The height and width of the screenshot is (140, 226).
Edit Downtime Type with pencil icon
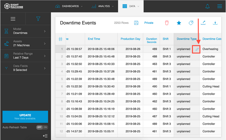[197, 49]
